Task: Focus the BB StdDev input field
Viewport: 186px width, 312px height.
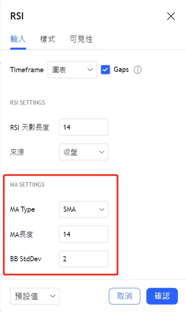Action: click(84, 259)
